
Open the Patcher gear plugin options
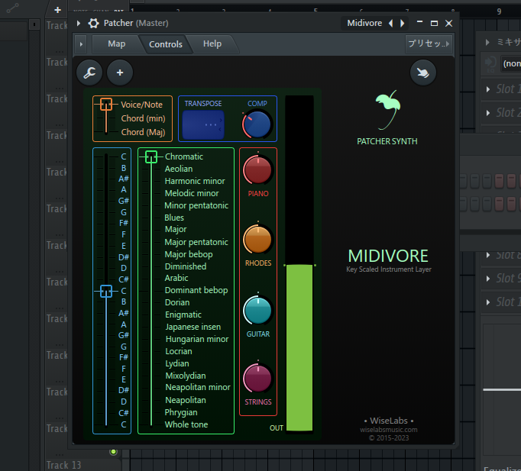point(93,23)
